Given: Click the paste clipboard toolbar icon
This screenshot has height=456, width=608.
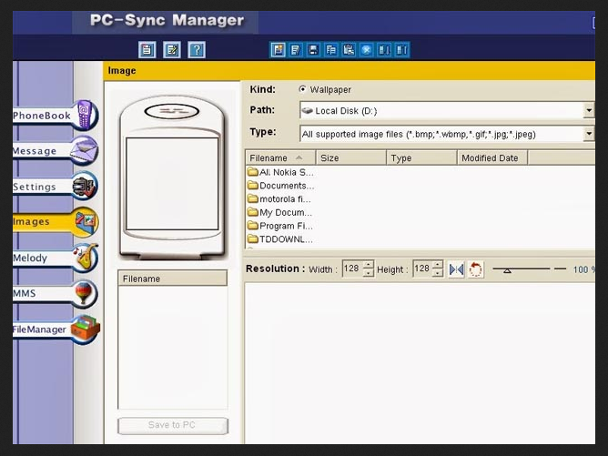Looking at the screenshot, I should [x=349, y=50].
